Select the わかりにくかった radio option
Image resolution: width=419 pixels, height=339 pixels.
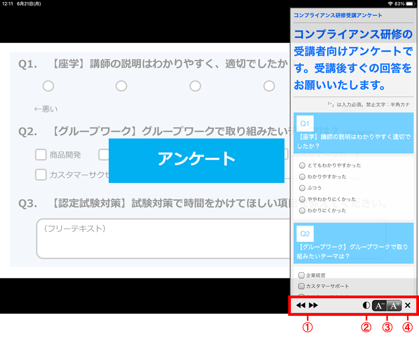click(302, 210)
